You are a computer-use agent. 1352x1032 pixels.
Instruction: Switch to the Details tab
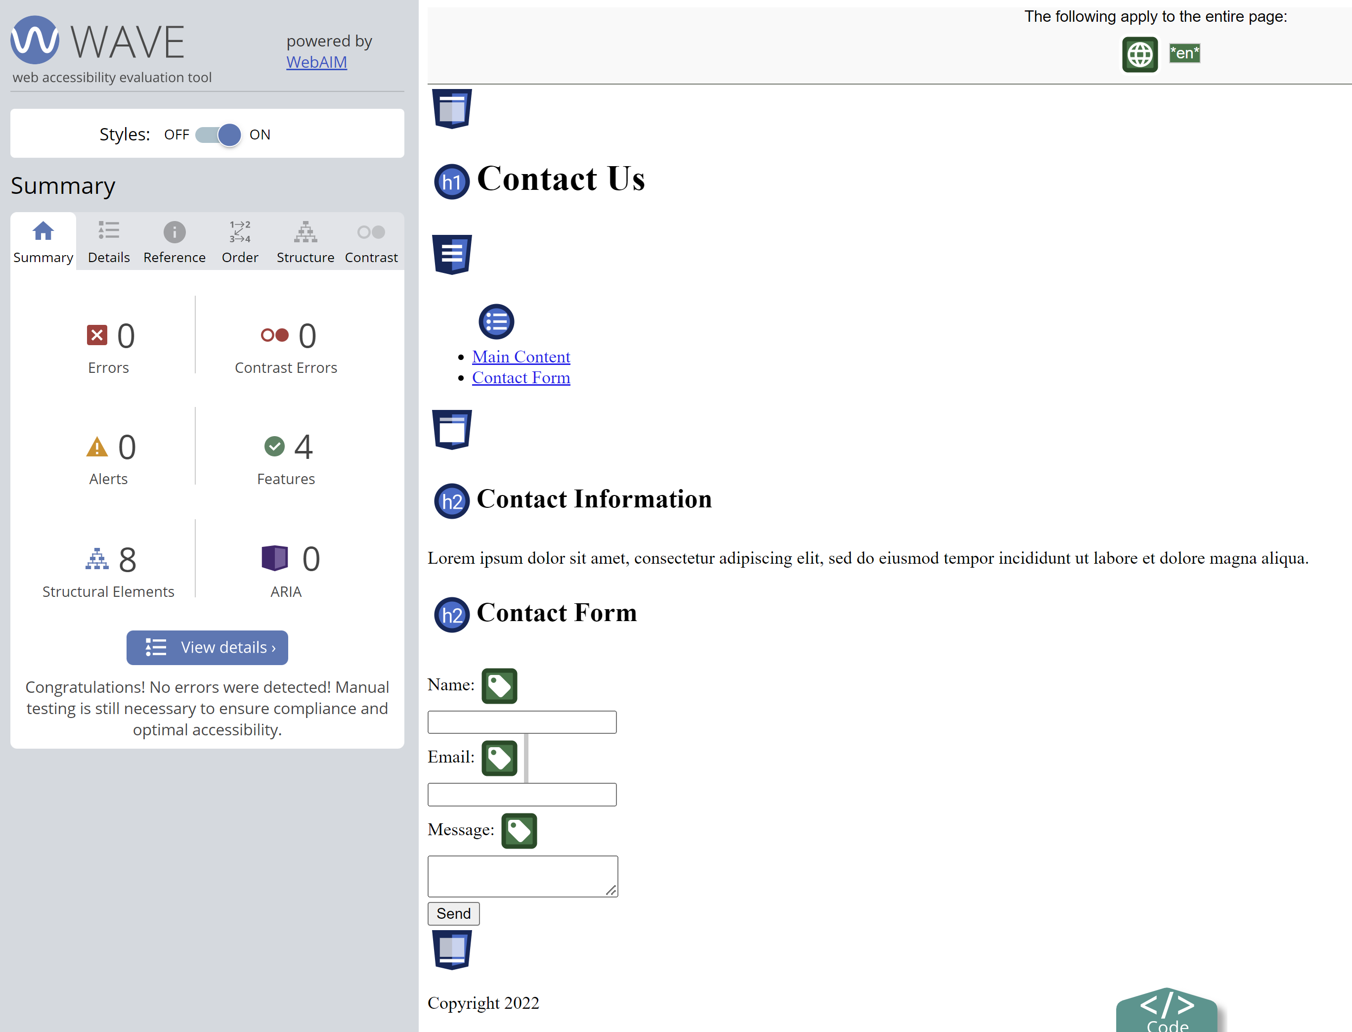109,241
